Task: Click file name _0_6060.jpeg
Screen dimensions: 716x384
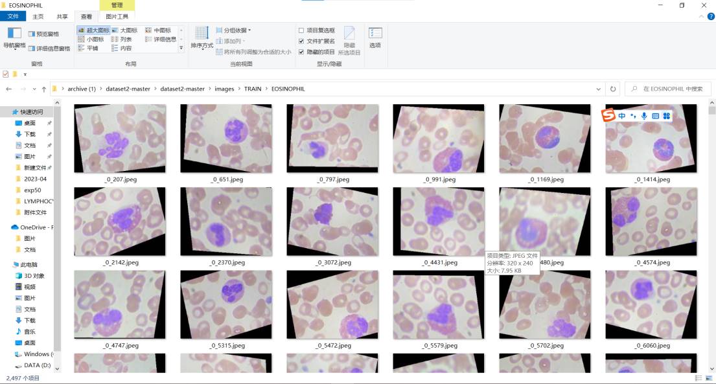Action: point(652,346)
